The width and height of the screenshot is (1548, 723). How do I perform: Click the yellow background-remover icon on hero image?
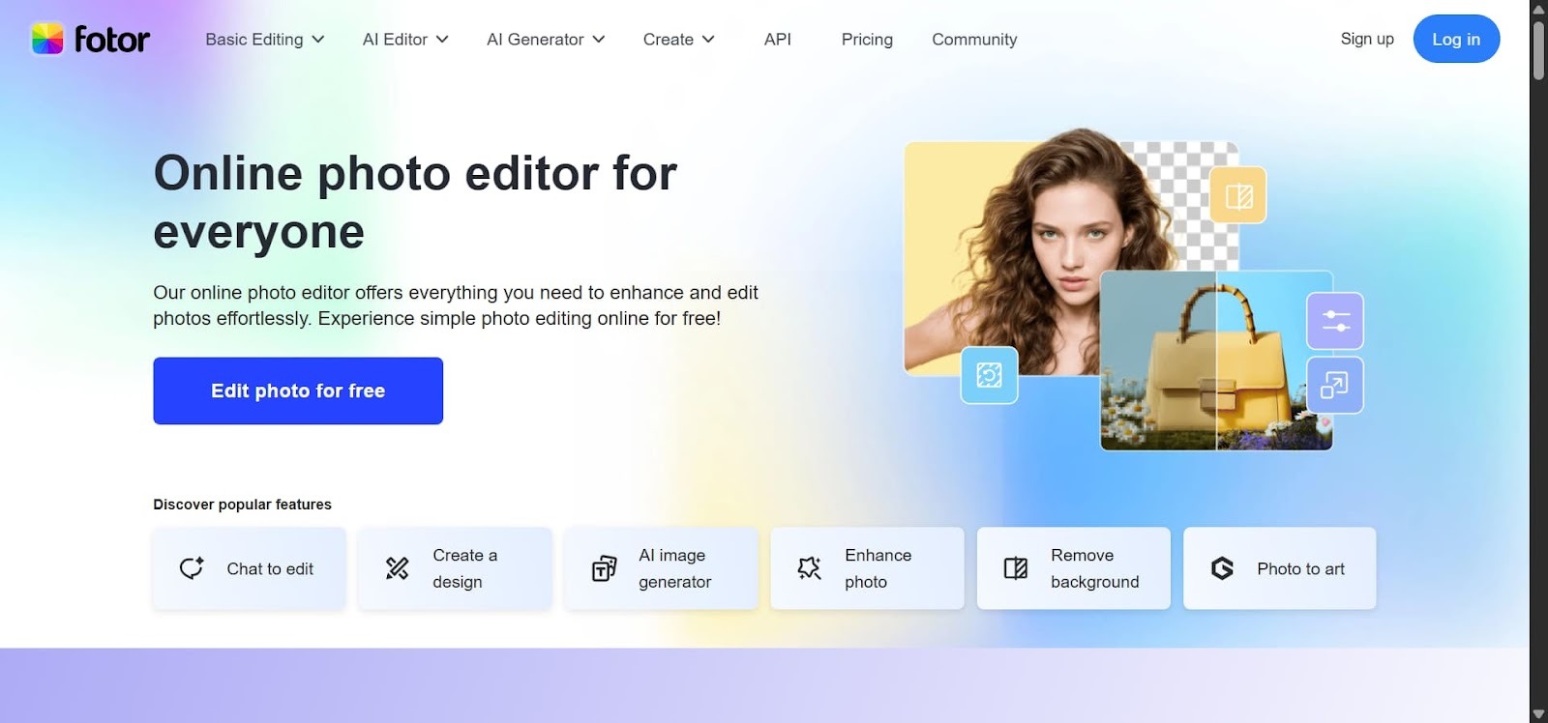(x=1238, y=195)
